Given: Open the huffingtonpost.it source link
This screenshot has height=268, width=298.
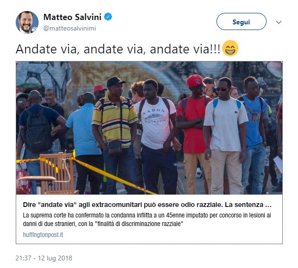Looking at the screenshot, I should (x=43, y=235).
